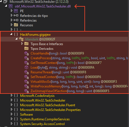The width and height of the screenshot is (129, 127).
Task: Click the SetThreadContext method icon
Action: pyautogui.click(x=27, y=77)
